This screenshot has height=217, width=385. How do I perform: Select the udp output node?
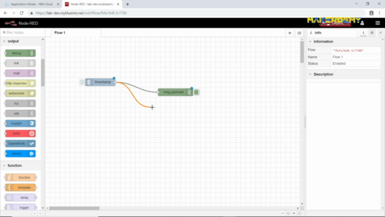coord(20,113)
